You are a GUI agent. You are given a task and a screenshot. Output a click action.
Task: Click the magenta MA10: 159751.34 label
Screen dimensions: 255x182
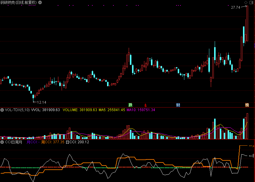point(141,110)
